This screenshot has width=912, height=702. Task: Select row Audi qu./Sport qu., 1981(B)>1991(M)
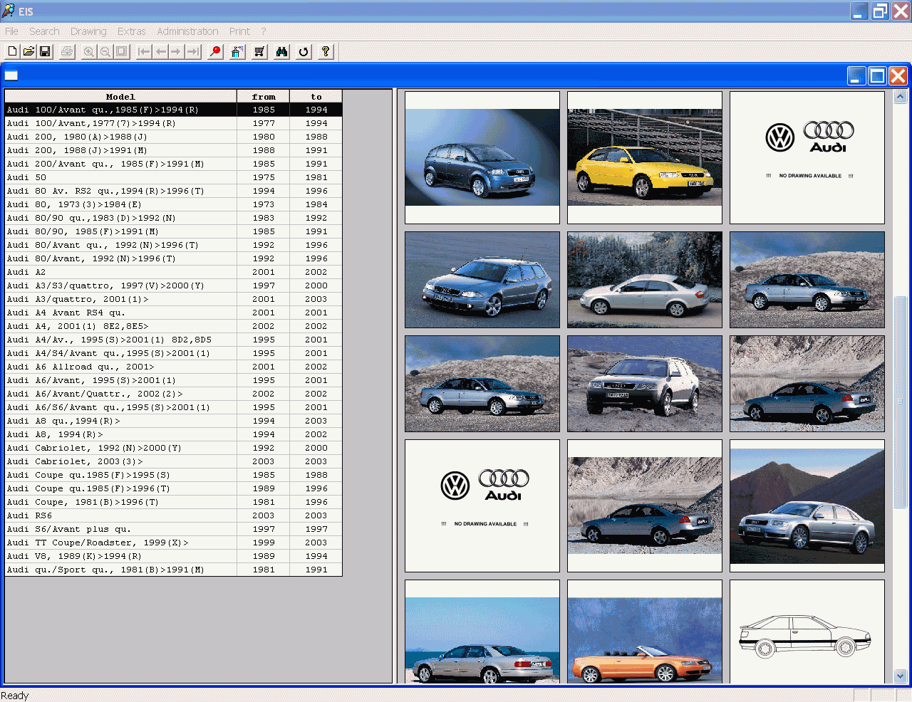(173, 570)
